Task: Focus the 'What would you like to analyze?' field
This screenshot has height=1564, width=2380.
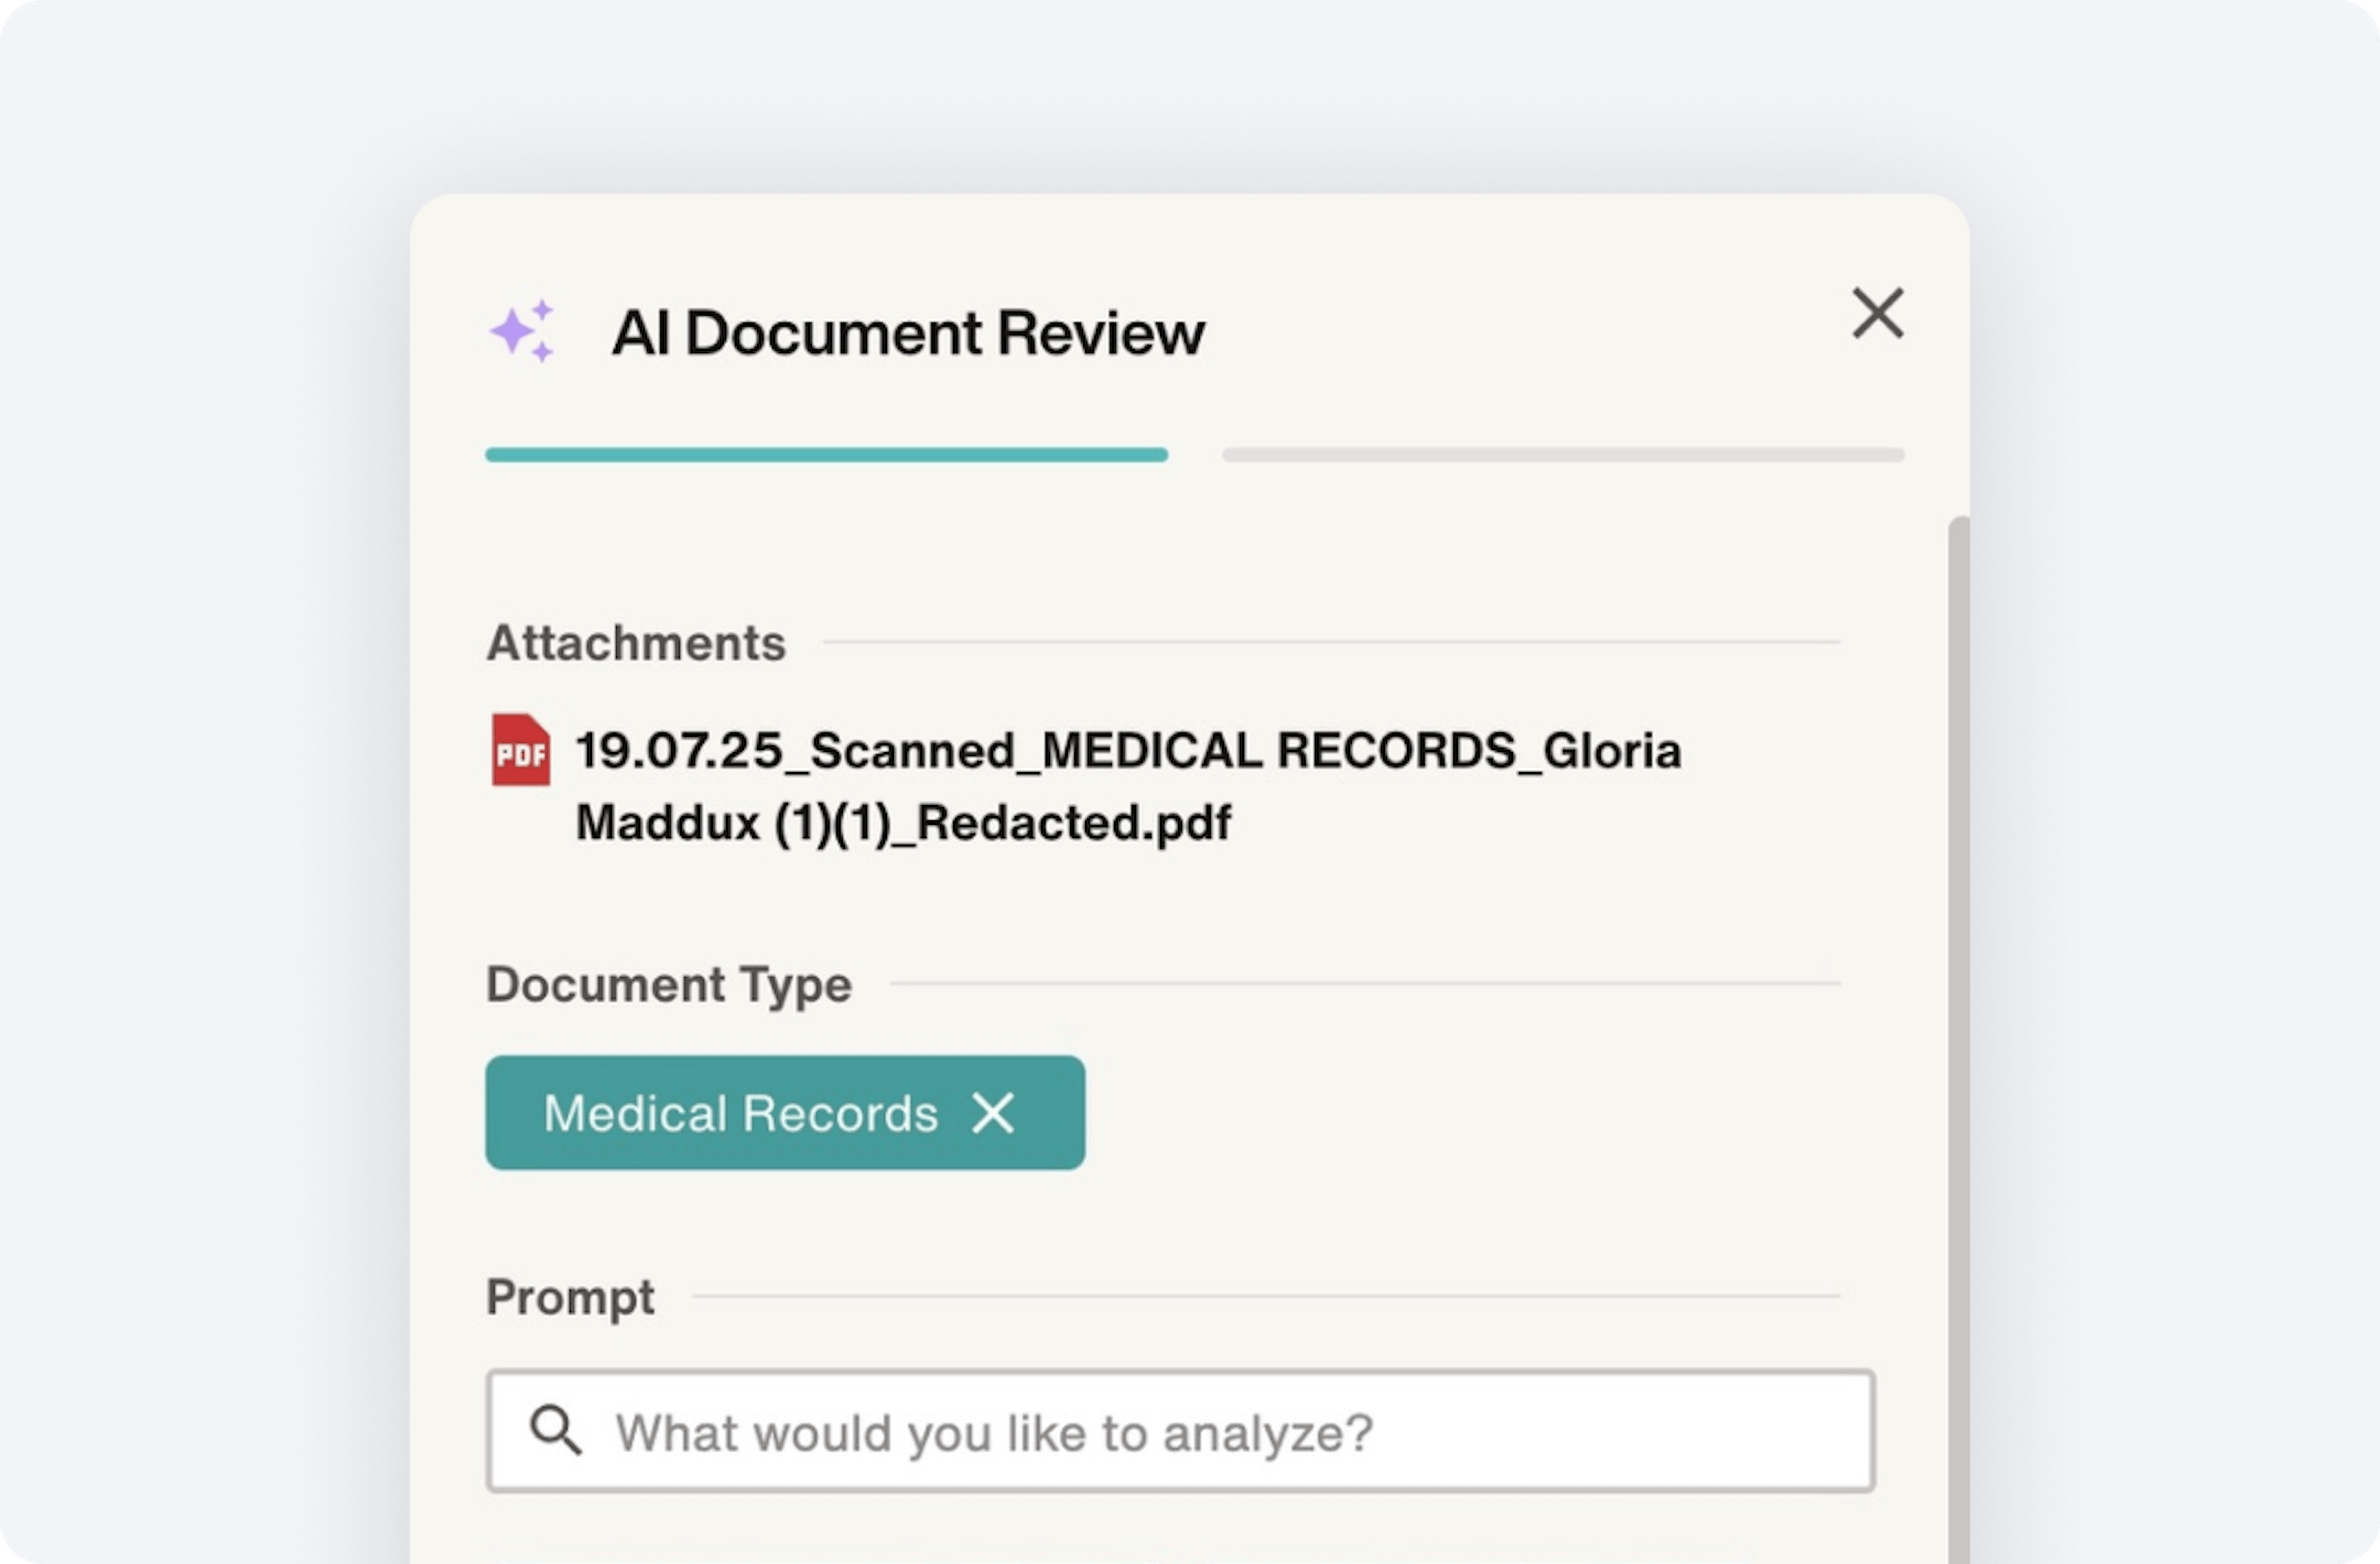Action: click(x=1180, y=1432)
